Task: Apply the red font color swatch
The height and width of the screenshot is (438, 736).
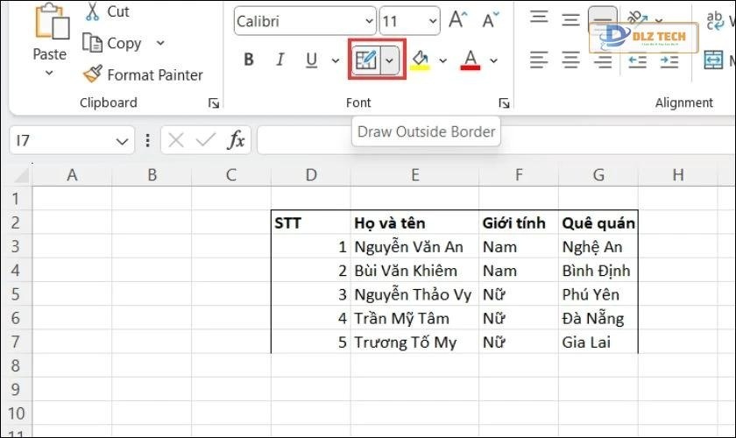Action: click(471, 60)
